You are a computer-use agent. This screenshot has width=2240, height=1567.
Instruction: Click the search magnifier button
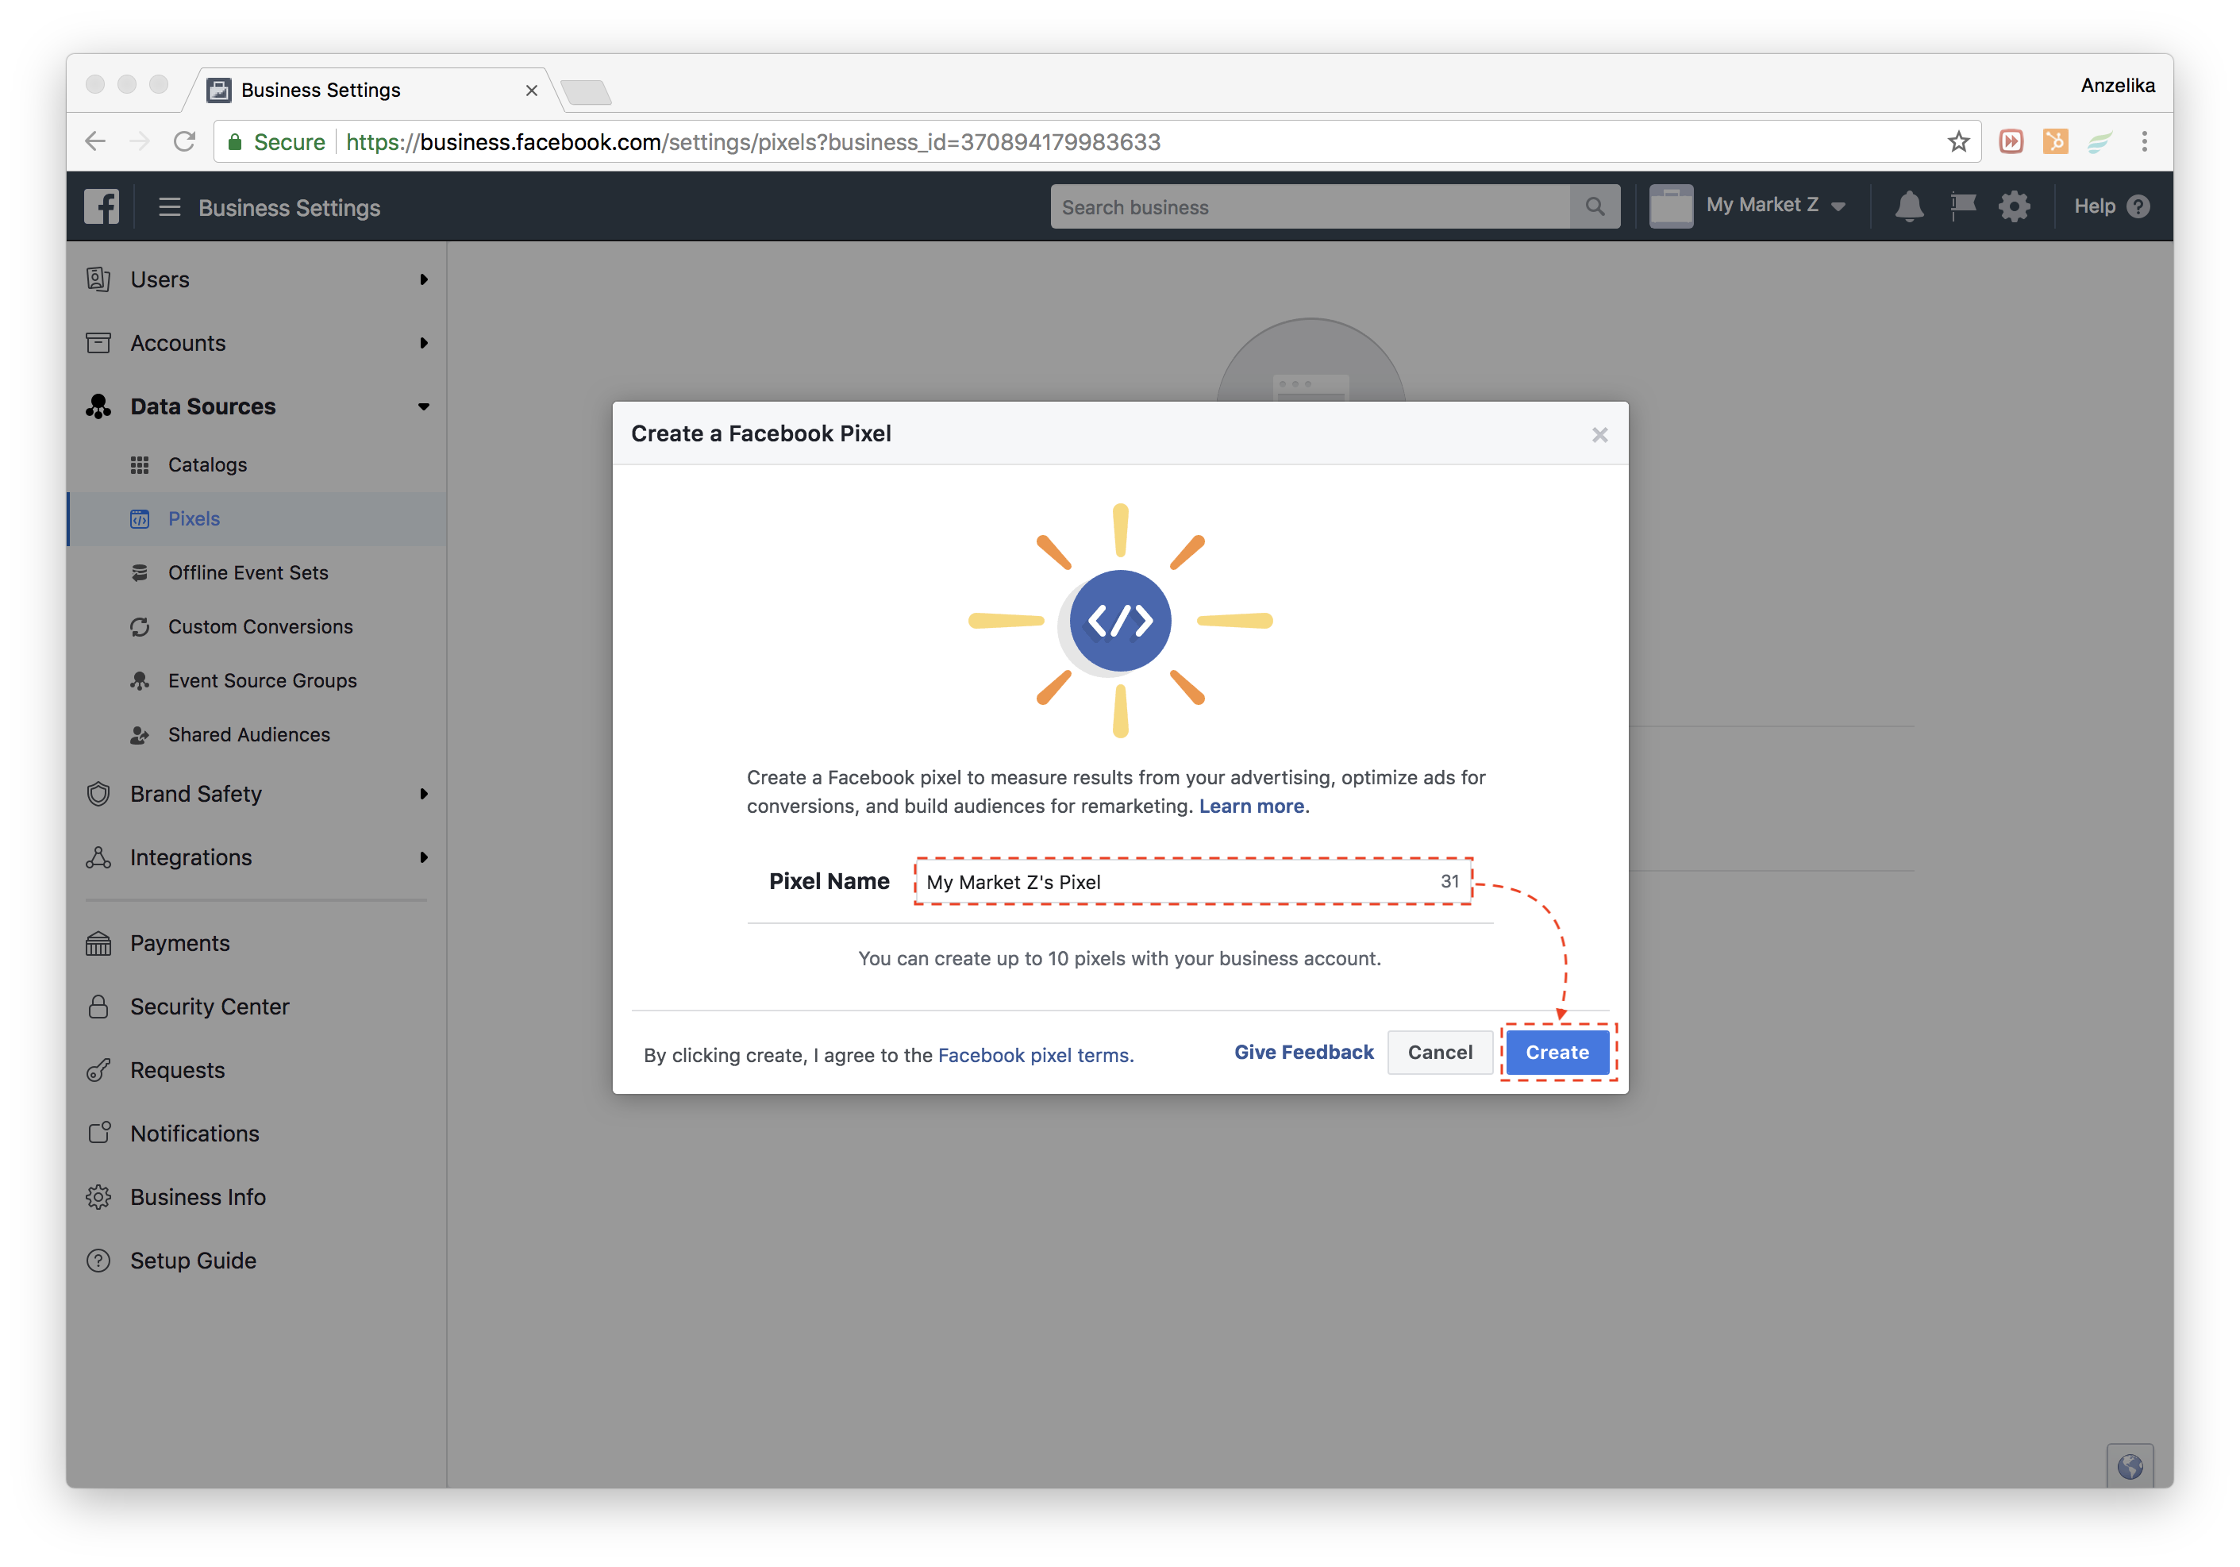pos(1595,207)
